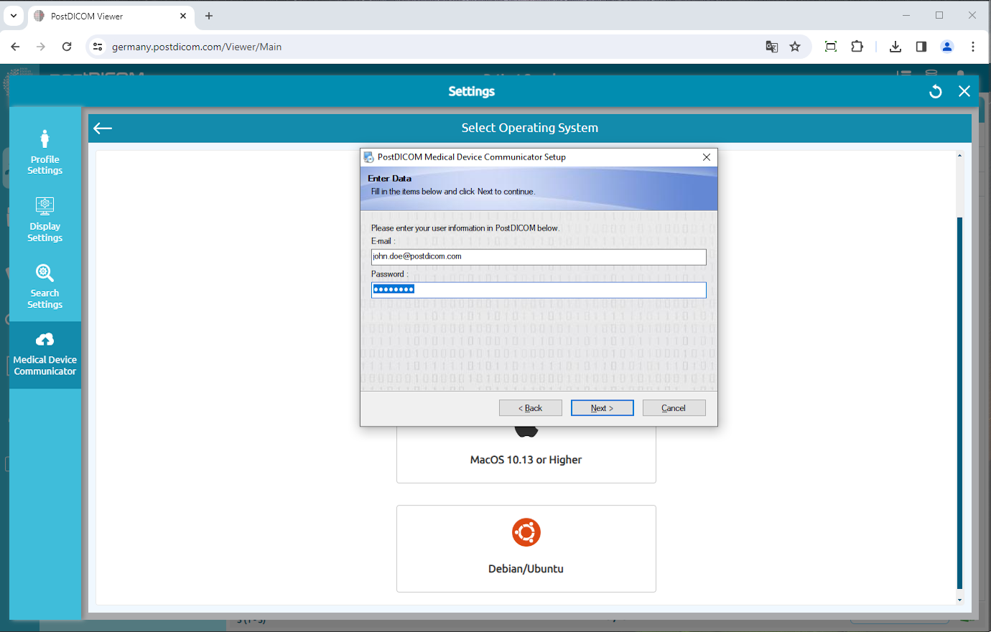Cancel the setup wizard
Viewport: 991px width, 632px height.
pyautogui.click(x=674, y=408)
